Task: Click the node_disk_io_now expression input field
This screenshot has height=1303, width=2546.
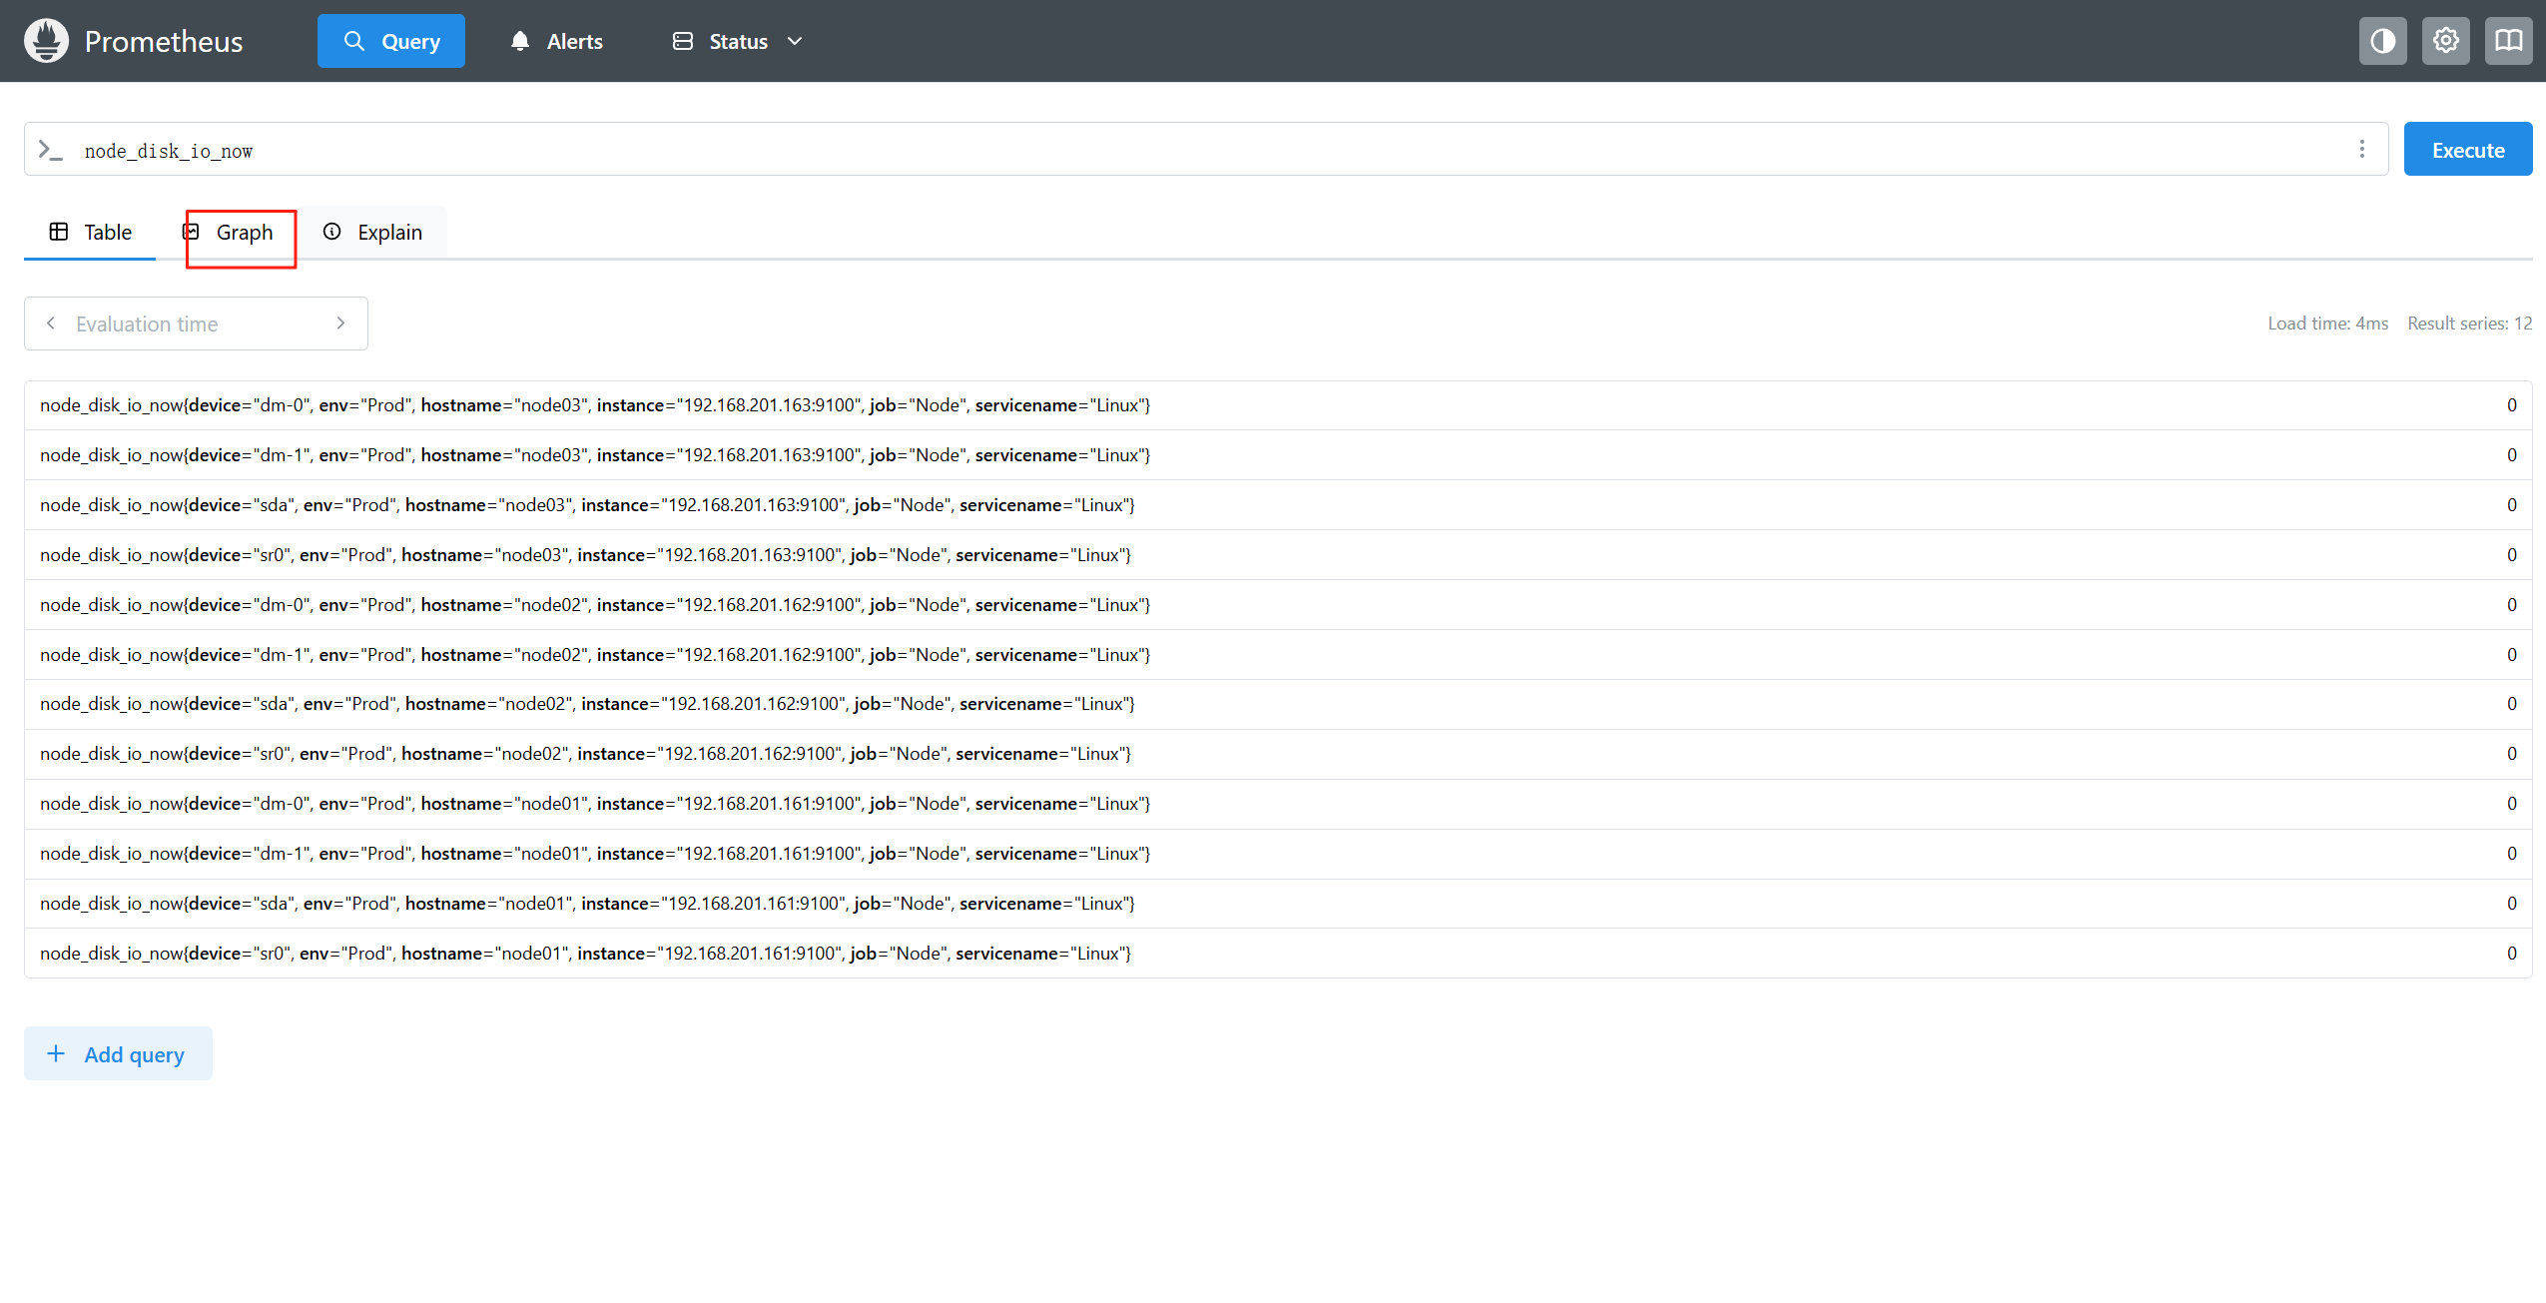Action: click(x=1198, y=150)
